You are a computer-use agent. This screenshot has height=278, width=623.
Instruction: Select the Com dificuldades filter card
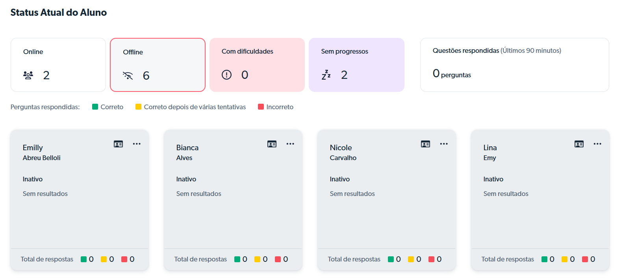257,65
